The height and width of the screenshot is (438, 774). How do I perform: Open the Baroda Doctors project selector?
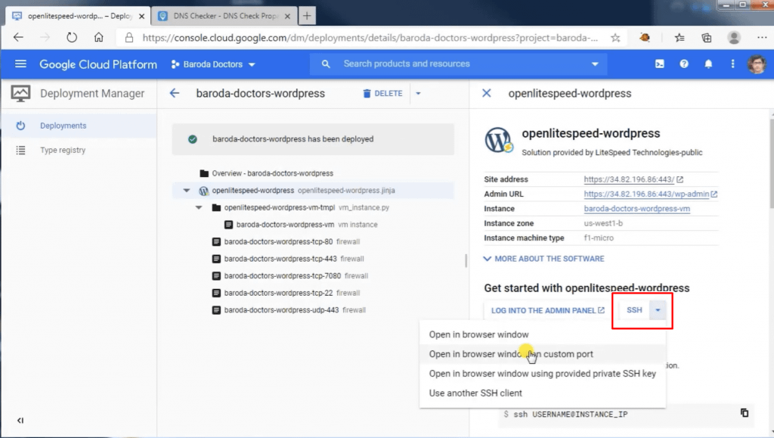tap(212, 64)
